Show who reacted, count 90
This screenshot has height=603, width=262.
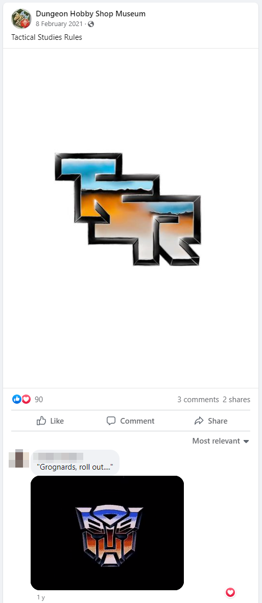(x=39, y=400)
